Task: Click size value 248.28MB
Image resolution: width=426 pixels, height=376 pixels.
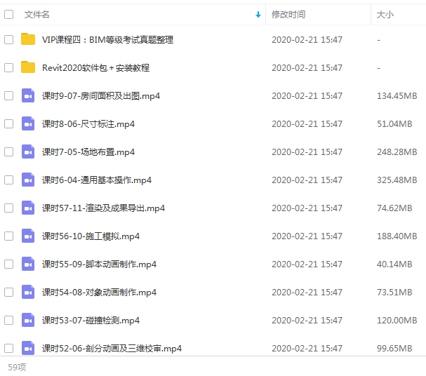Action: pyautogui.click(x=397, y=152)
